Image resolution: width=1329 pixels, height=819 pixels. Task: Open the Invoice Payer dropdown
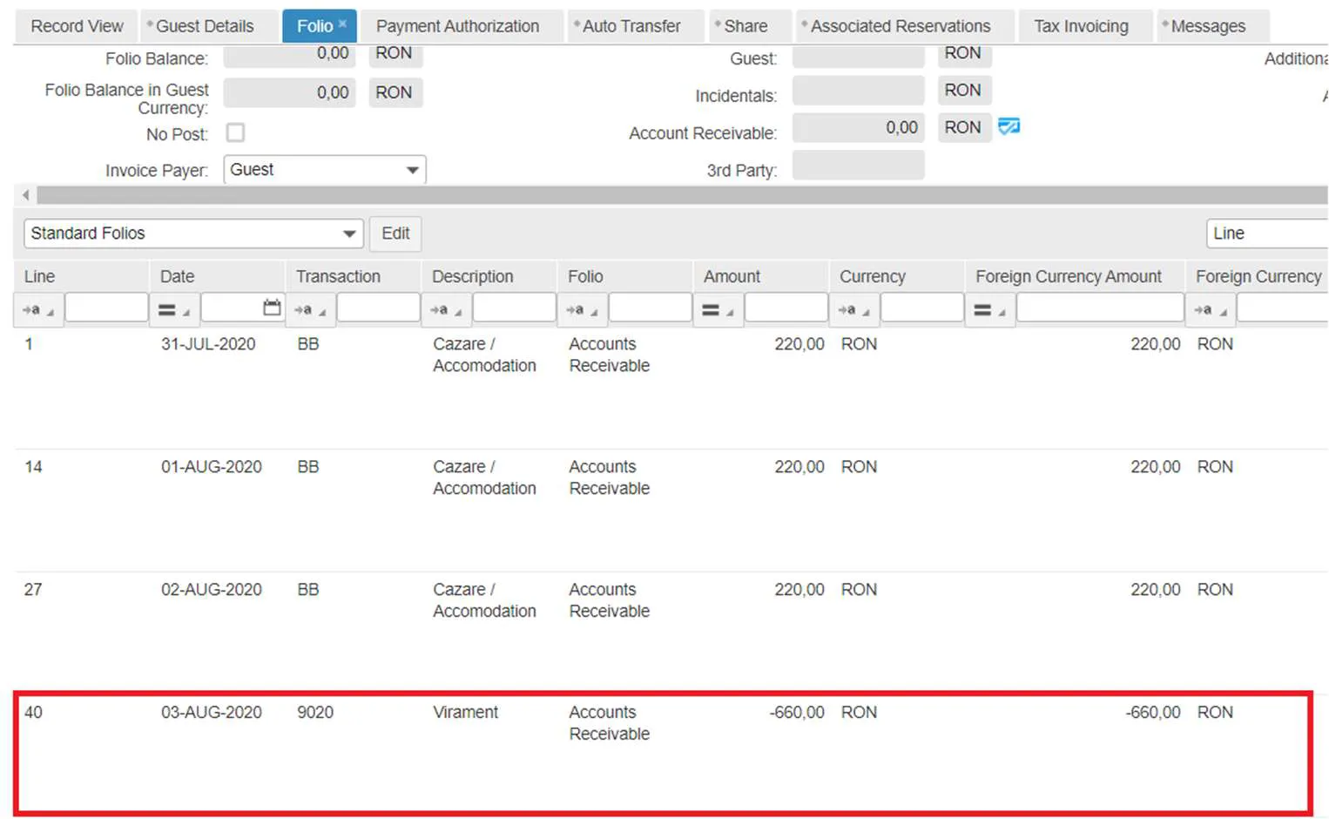click(325, 170)
